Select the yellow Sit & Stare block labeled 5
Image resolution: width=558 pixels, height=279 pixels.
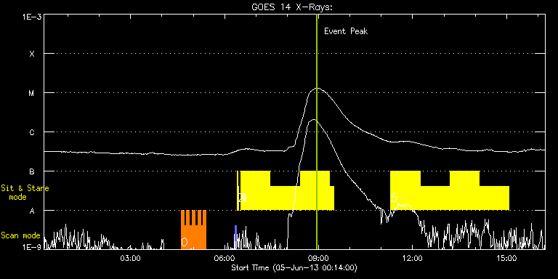tap(450, 191)
